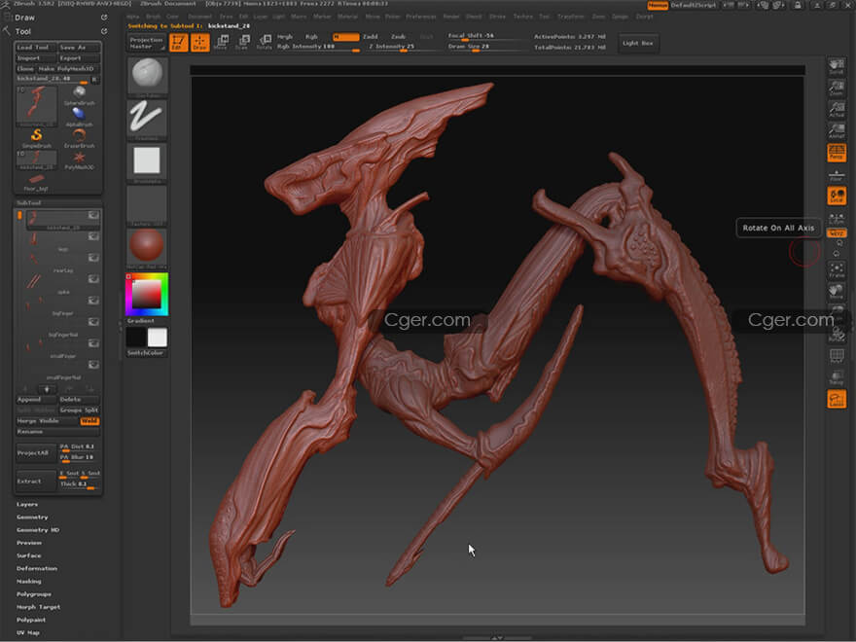This screenshot has height=642, width=856.
Task: Expand the Polypaint section
Action: pyautogui.click(x=31, y=620)
